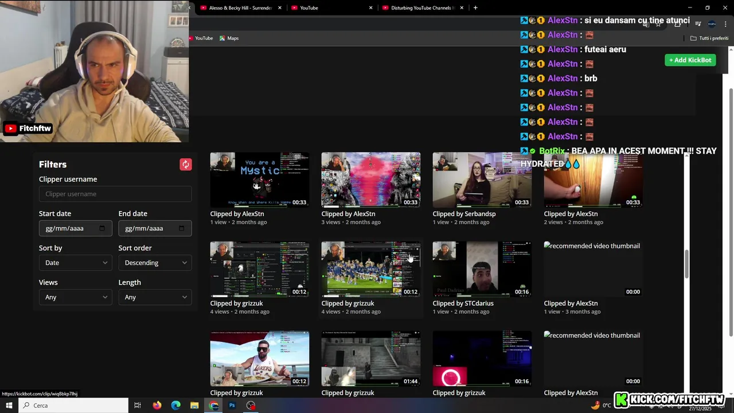Open the Sort order Descending dropdown

click(x=155, y=263)
